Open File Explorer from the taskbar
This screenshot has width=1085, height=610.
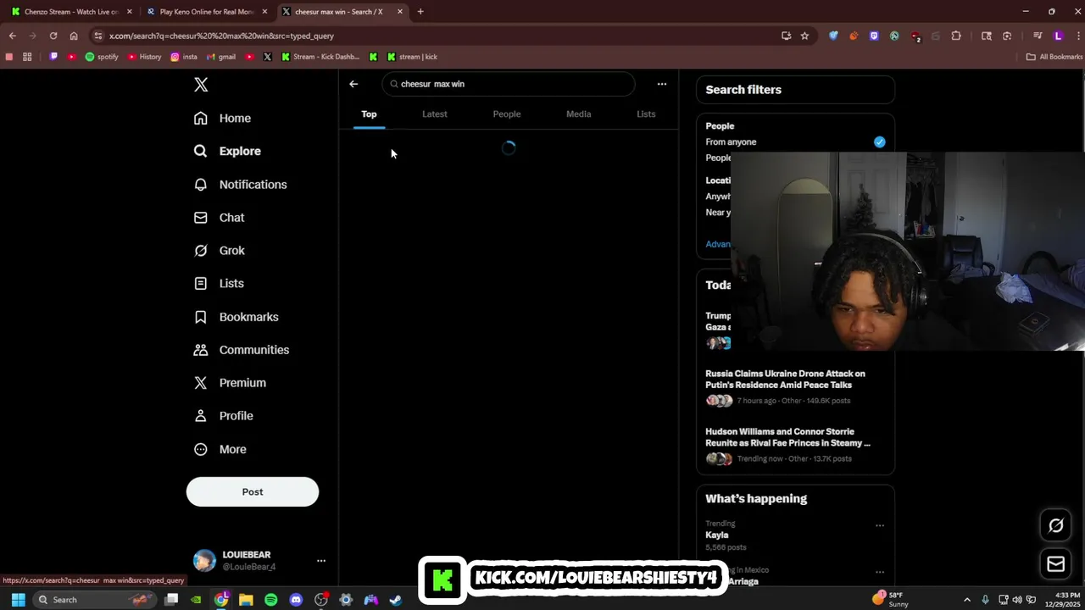[x=246, y=600]
